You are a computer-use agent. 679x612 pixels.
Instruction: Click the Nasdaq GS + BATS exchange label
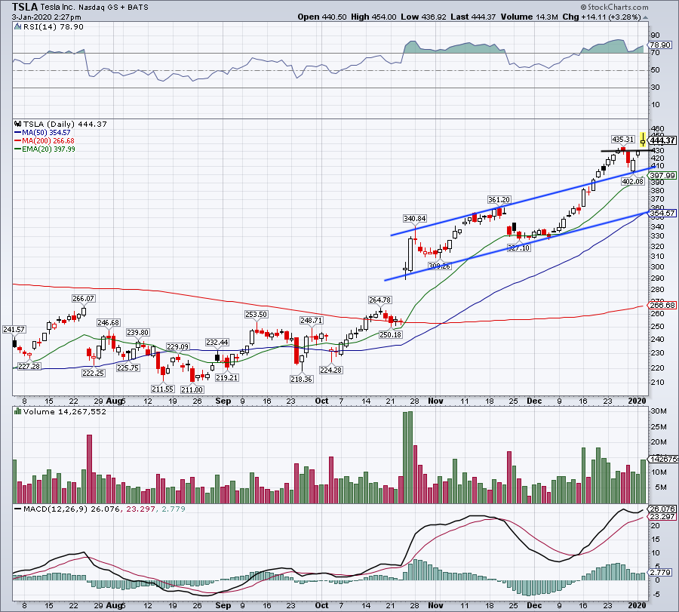click(x=113, y=8)
